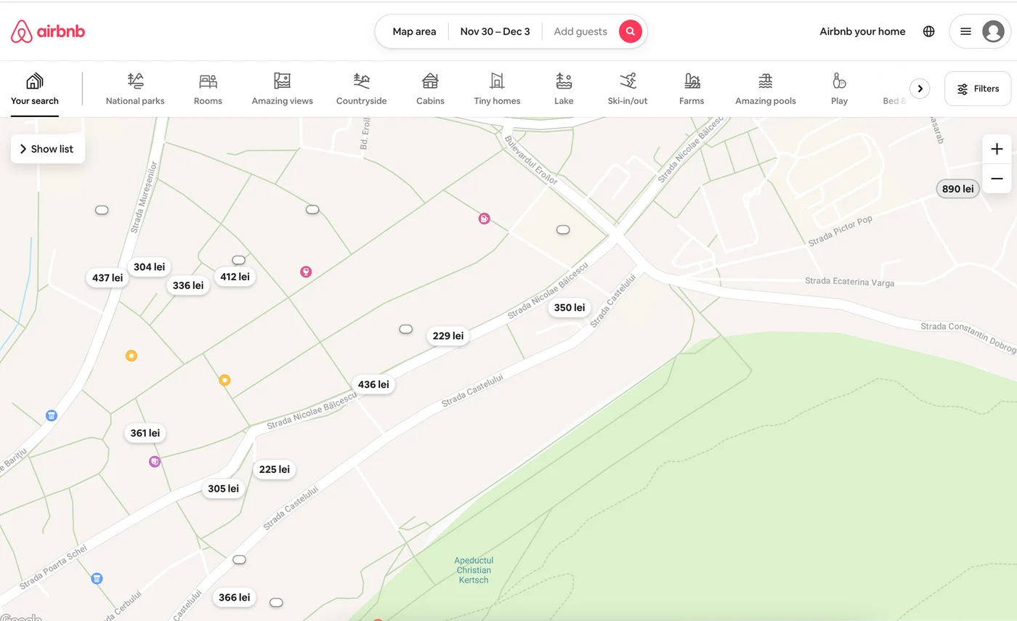Open the 336 lei listing marker
The height and width of the screenshot is (621, 1017).
pyautogui.click(x=188, y=285)
